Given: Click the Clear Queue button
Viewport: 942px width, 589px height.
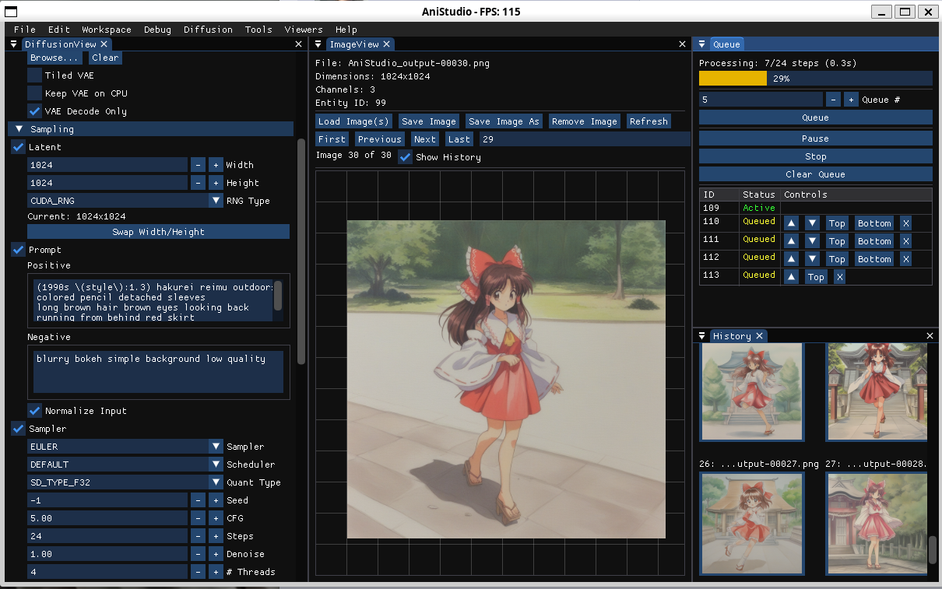Looking at the screenshot, I should click(815, 174).
